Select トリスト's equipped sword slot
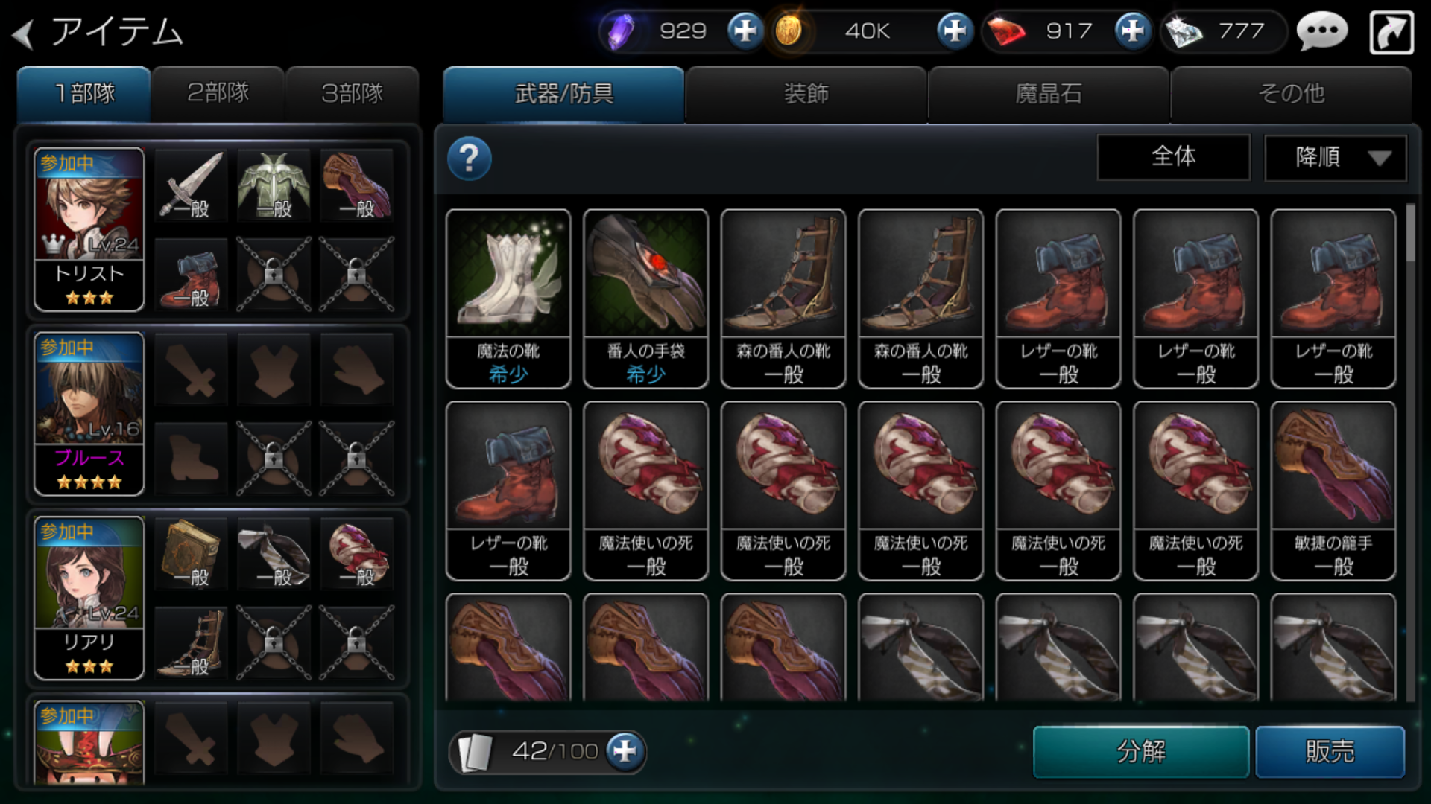The height and width of the screenshot is (804, 1431). [192, 185]
